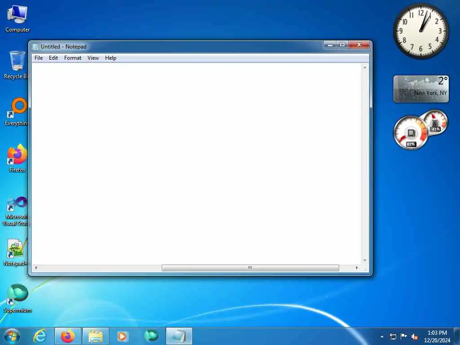Maximize the Notepad window
460x345 pixels.
[342, 44]
